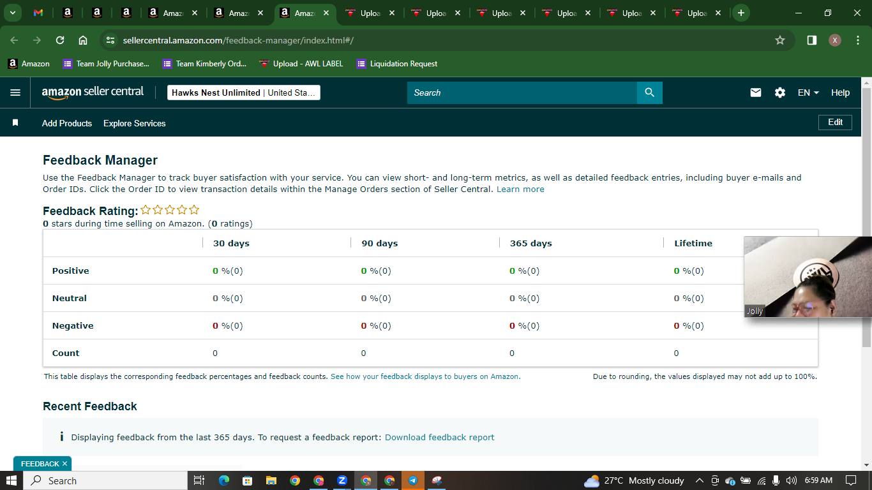This screenshot has width=872, height=490.
Task: Open the Hawks Nest Unlimited account switcher
Action: [244, 93]
